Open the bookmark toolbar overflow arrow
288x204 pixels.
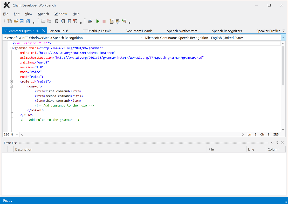pos(81,23)
